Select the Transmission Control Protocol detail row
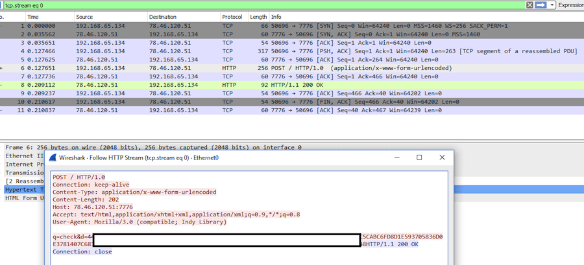 (x=23, y=172)
